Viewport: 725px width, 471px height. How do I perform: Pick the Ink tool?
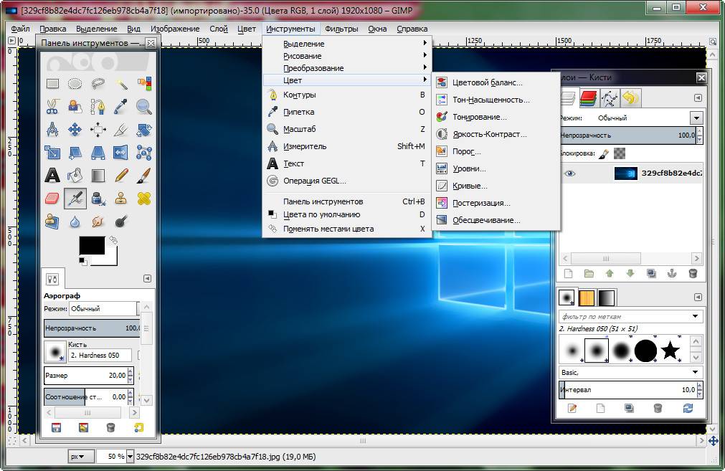[x=98, y=199]
